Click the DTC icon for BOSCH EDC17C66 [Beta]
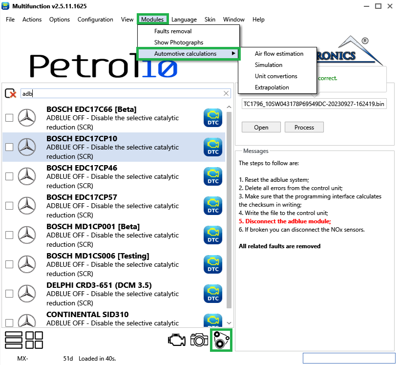Image resolution: width=397 pixels, height=365 pixels. 213,118
